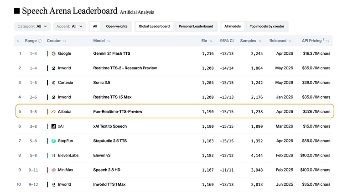The width and height of the screenshot is (342, 193).
Task: Open Speech 2.8 HD model entry
Action: [107, 170]
